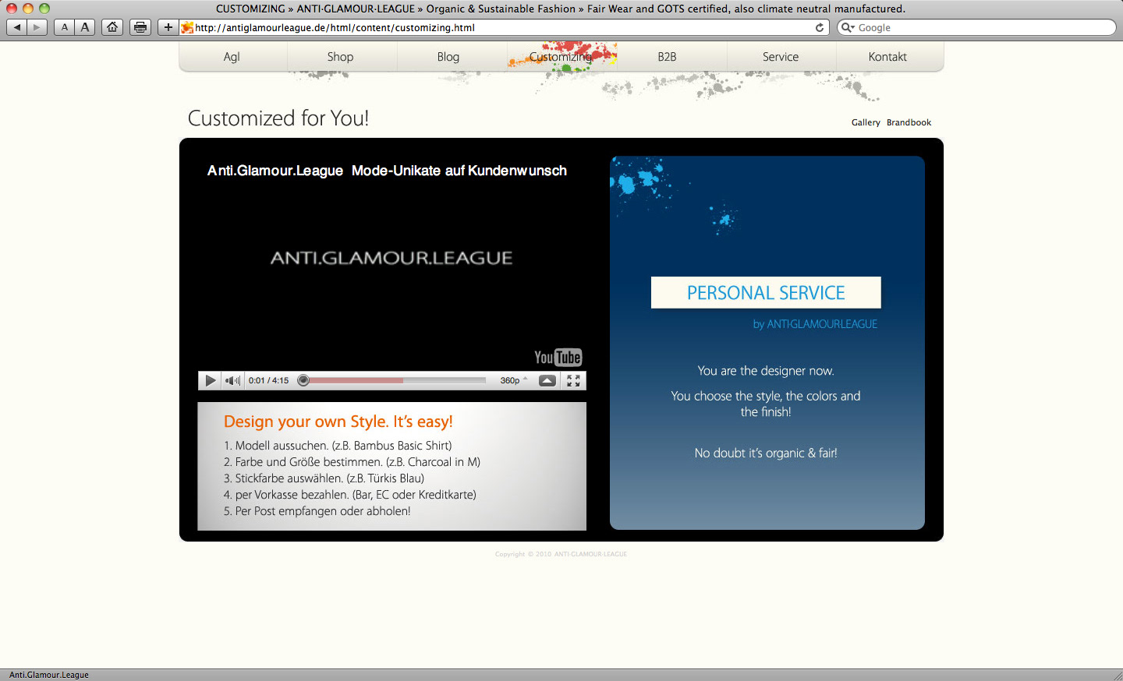
Task: Go back with the browser back arrow
Action: pyautogui.click(x=17, y=27)
